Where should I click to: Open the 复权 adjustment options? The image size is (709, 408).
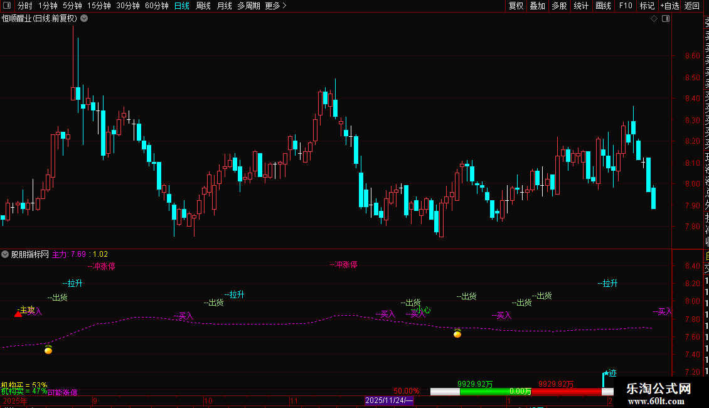point(516,6)
